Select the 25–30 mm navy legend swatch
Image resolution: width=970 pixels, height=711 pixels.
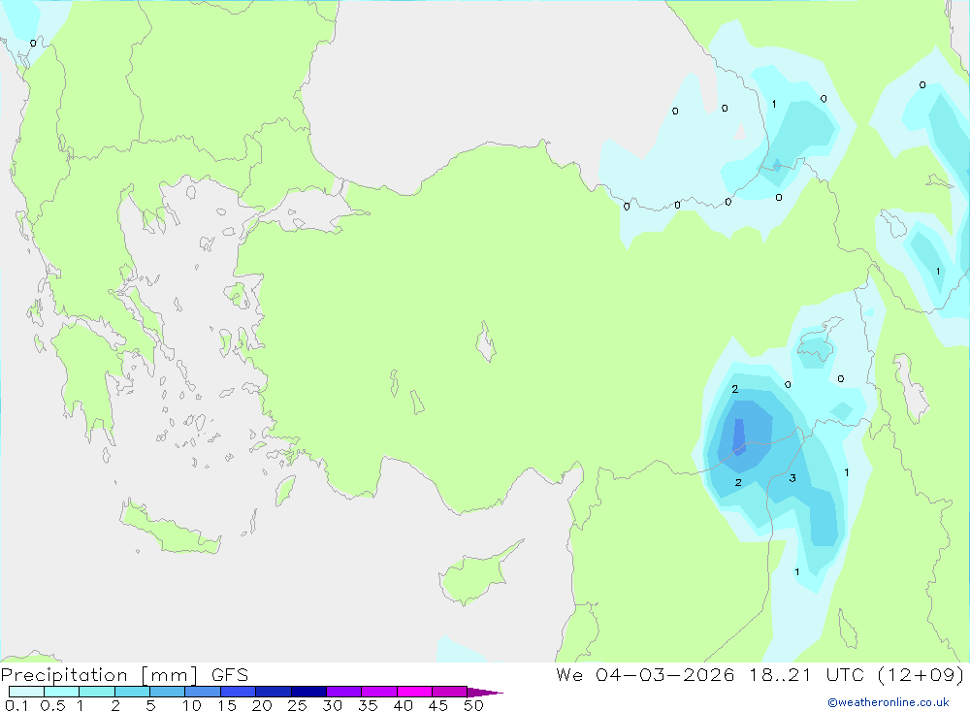pyautogui.click(x=308, y=692)
